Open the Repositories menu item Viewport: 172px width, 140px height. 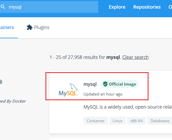coord(147,7)
